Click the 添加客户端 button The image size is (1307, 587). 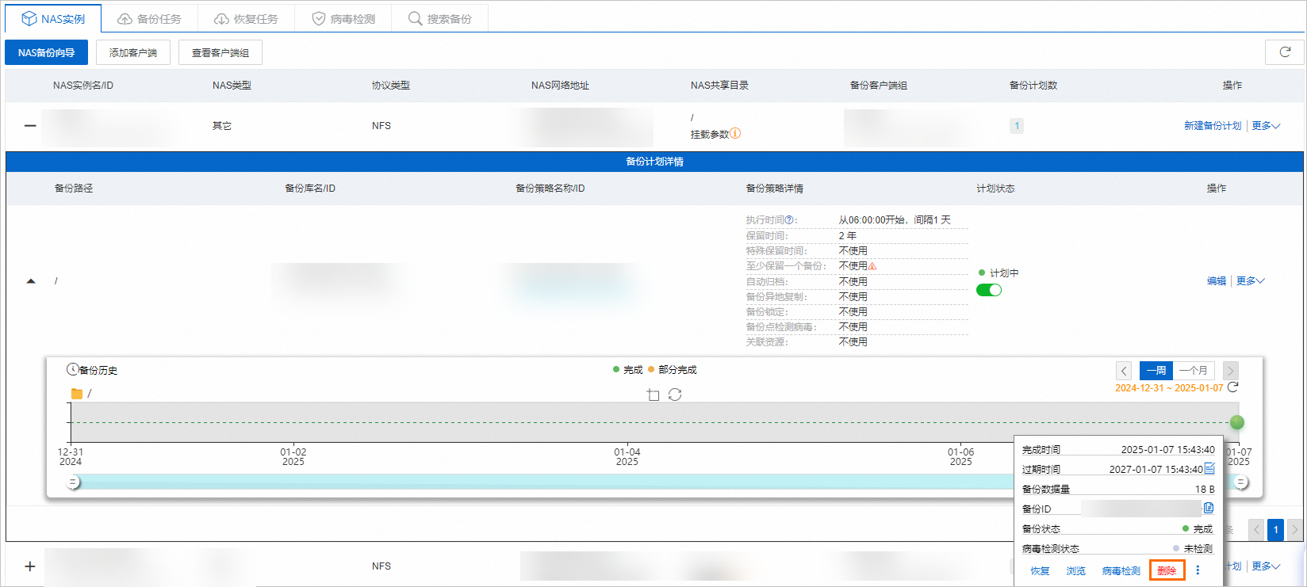click(133, 52)
